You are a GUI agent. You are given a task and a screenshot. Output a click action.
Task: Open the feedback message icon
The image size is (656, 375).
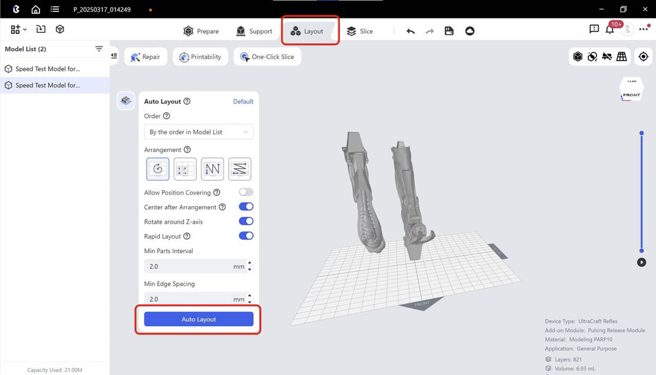(594, 29)
